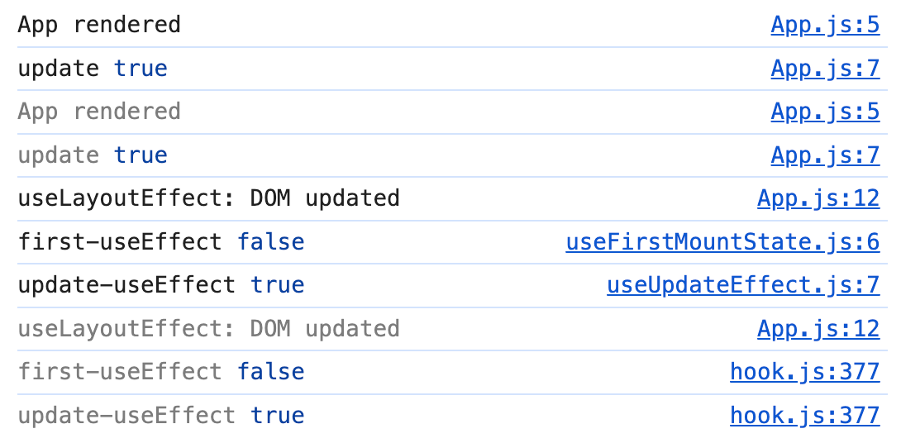Select the grayed 'update-useEffect true' message
This screenshot has width=901, height=443.
(x=161, y=416)
